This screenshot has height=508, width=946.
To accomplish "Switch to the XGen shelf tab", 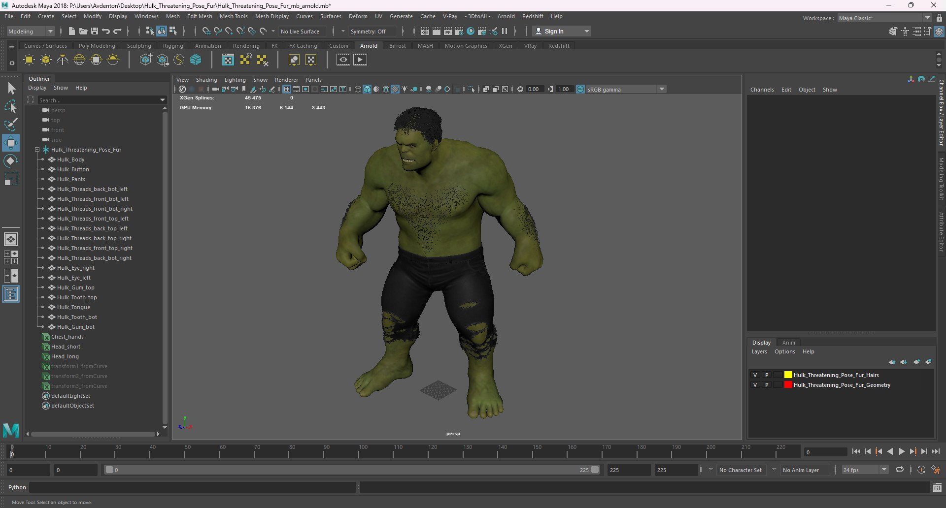I will (505, 46).
